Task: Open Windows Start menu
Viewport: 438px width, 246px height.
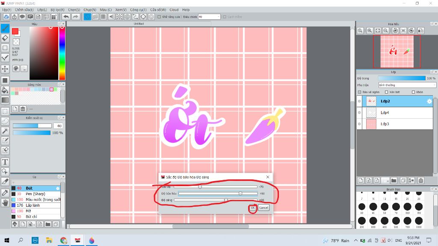Action: click(7, 240)
